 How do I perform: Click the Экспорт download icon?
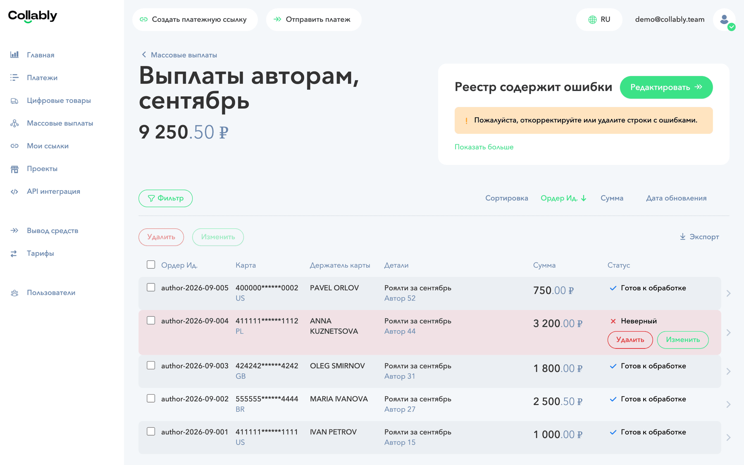[x=682, y=236]
